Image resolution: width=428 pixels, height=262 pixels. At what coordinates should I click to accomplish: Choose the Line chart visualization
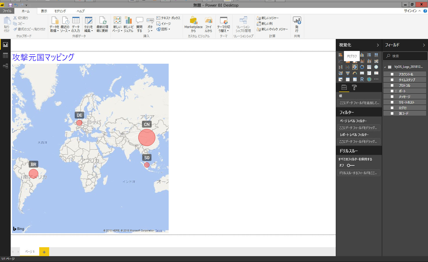click(340, 61)
